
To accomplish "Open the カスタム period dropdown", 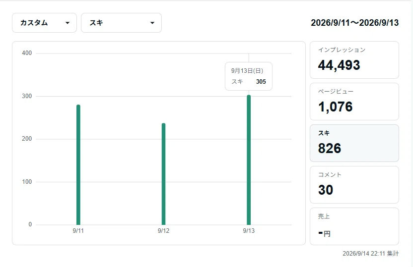I will 44,23.
